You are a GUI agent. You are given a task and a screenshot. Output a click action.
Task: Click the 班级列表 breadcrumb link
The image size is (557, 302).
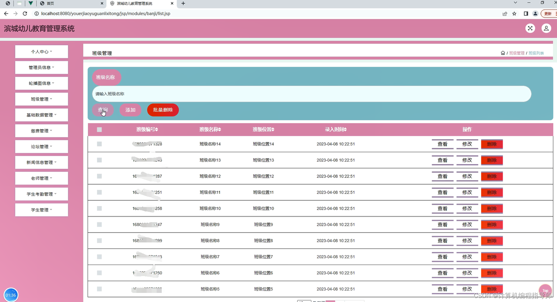click(536, 53)
